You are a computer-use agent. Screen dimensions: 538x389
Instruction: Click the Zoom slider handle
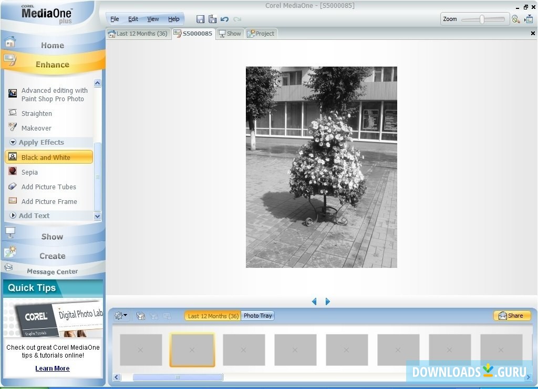click(482, 19)
